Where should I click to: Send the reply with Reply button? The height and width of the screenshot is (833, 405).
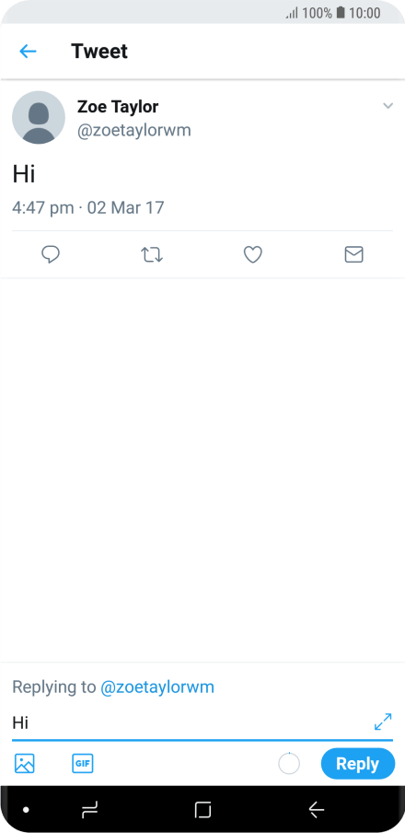click(358, 764)
